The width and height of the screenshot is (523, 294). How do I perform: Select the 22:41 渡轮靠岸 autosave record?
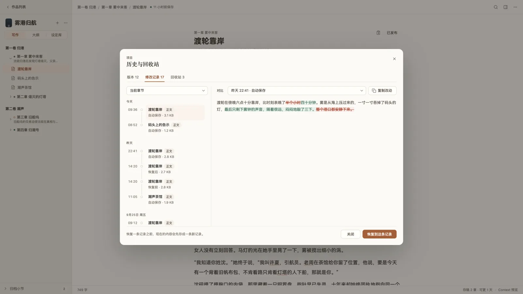[175, 154]
